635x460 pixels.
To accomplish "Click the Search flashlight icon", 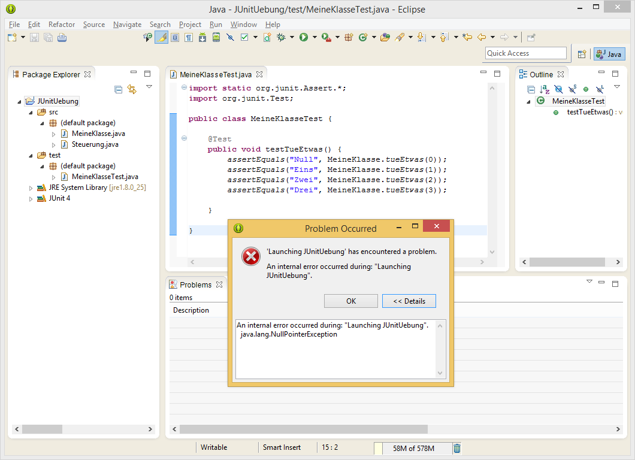I will 400,38.
